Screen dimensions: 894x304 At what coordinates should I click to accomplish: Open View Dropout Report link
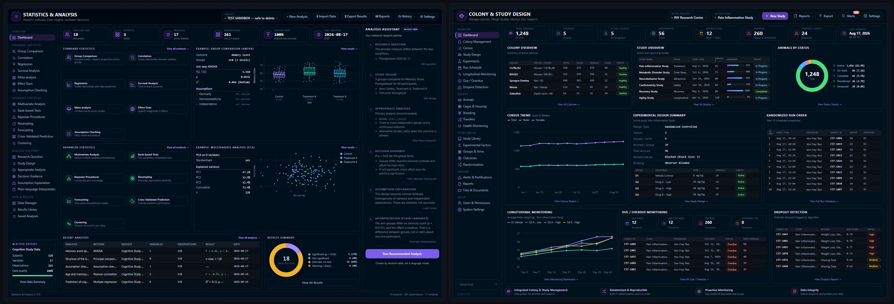[x=827, y=279]
